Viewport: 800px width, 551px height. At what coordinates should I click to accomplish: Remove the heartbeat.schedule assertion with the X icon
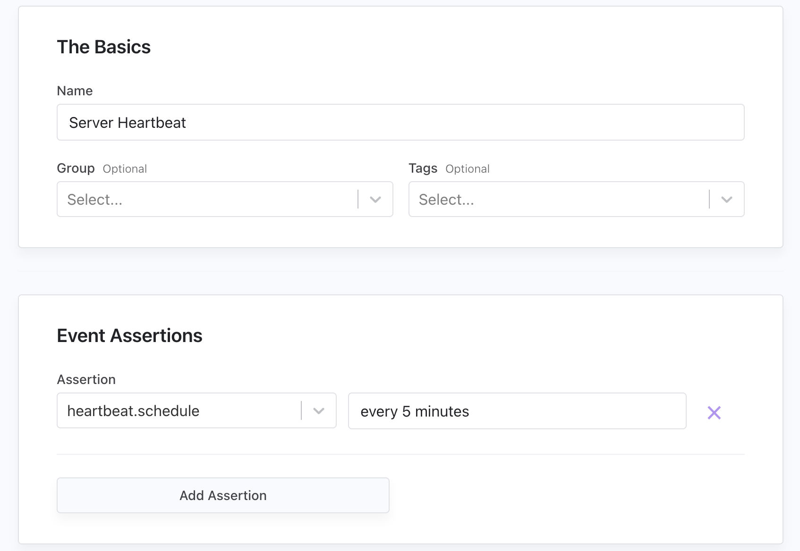714,413
